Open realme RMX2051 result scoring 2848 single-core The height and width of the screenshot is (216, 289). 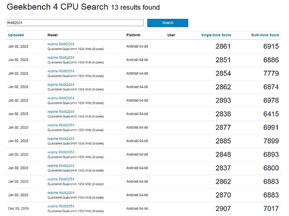[x=61, y=152]
